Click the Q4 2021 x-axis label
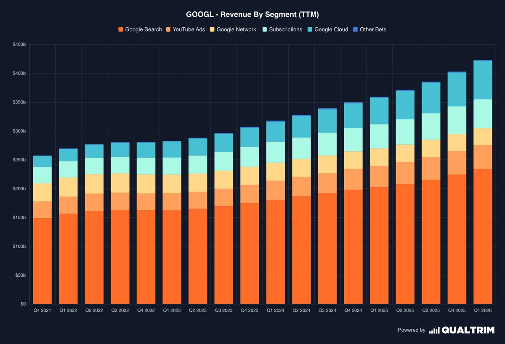The height and width of the screenshot is (344, 505). coord(43,310)
